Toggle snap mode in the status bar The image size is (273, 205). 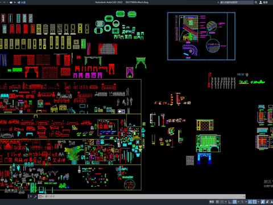tap(222, 202)
